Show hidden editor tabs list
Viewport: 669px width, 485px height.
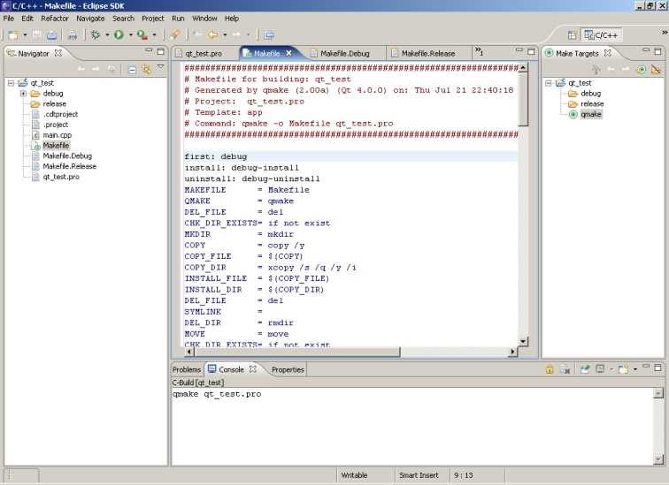coord(479,52)
